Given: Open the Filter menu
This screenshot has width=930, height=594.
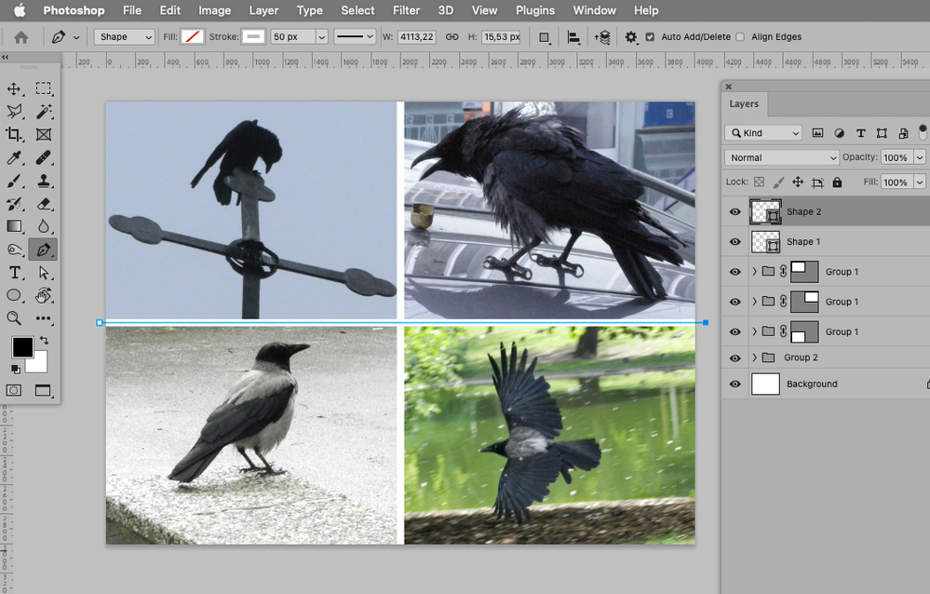Looking at the screenshot, I should 406,10.
